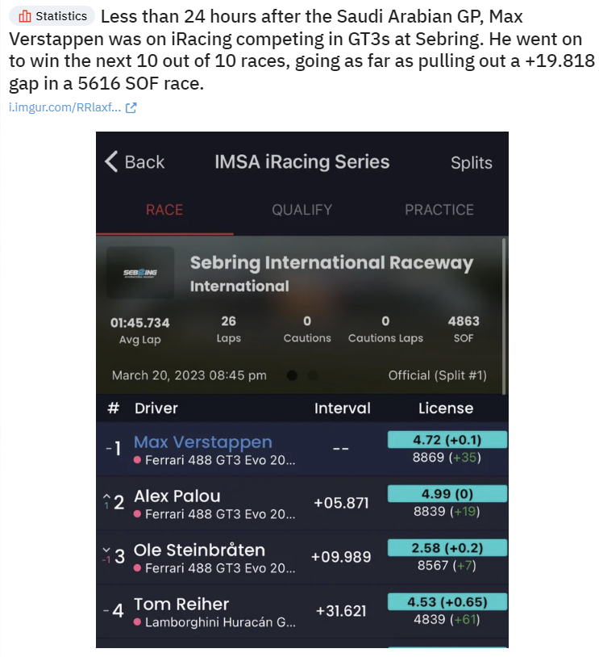Open Max Verstappen's driver profile

203,442
